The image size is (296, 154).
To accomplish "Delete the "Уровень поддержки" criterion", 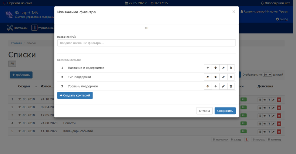I will point(231,86).
